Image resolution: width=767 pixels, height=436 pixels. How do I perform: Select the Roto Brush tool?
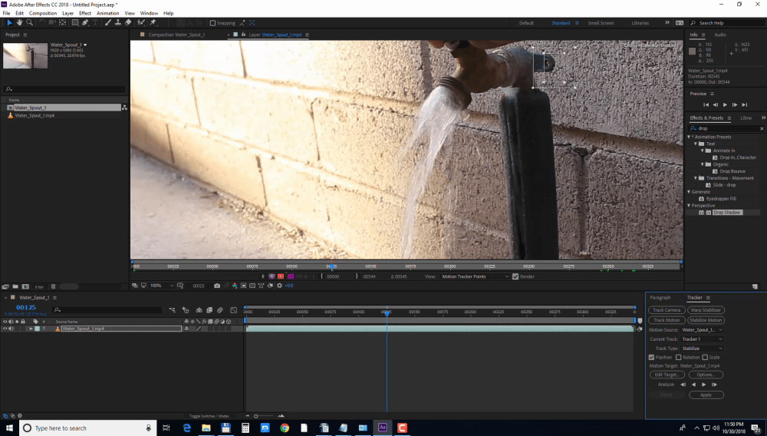[x=141, y=22]
